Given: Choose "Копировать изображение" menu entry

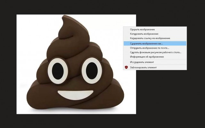Looking at the screenshot, I should coord(155,34).
